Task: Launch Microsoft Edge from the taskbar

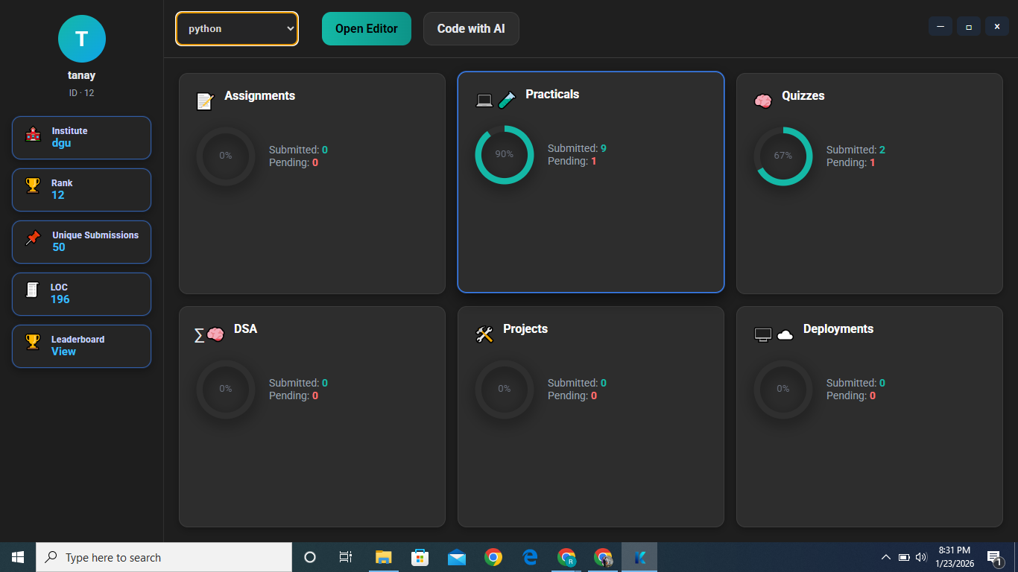Action: [x=530, y=557]
